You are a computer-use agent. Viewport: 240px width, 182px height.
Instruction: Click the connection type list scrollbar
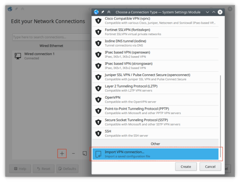(220, 116)
